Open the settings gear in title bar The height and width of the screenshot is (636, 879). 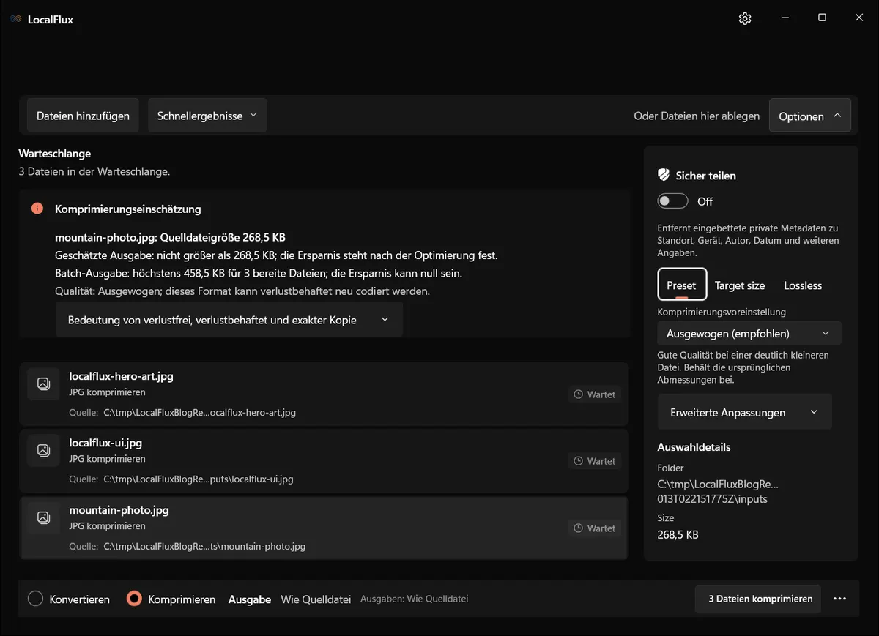pos(745,18)
